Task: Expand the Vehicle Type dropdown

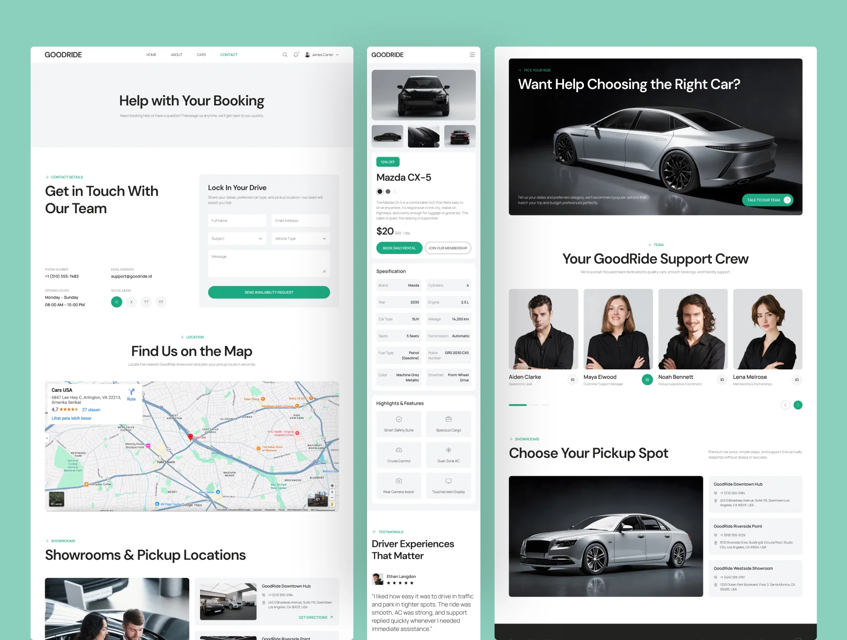Action: tap(301, 239)
